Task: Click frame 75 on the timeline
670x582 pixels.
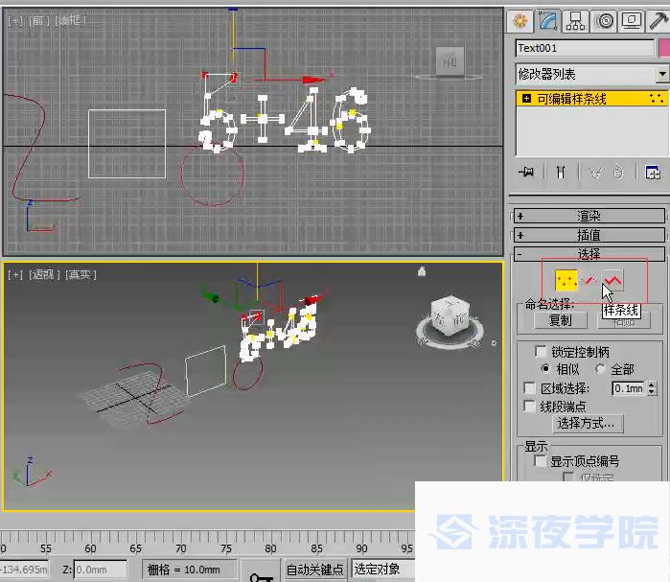Action: click(x=225, y=548)
